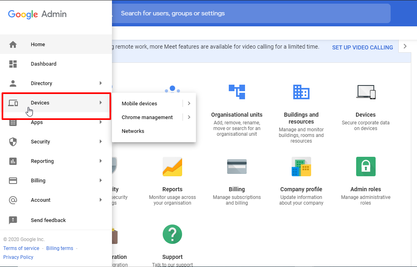The width and height of the screenshot is (417, 267).
Task: Open Reports title link
Action: point(172,189)
